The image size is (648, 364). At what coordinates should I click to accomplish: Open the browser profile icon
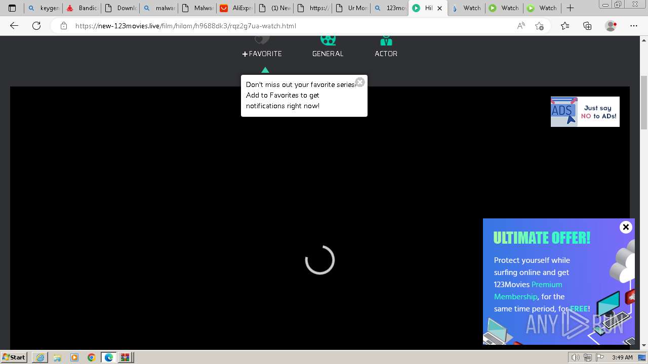pyautogui.click(x=611, y=26)
